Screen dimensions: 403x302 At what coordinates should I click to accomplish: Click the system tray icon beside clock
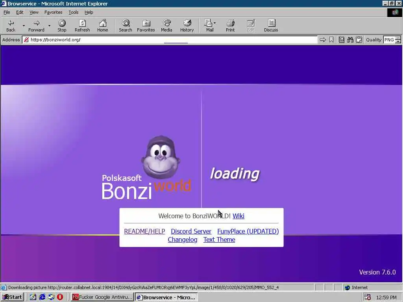368,297
